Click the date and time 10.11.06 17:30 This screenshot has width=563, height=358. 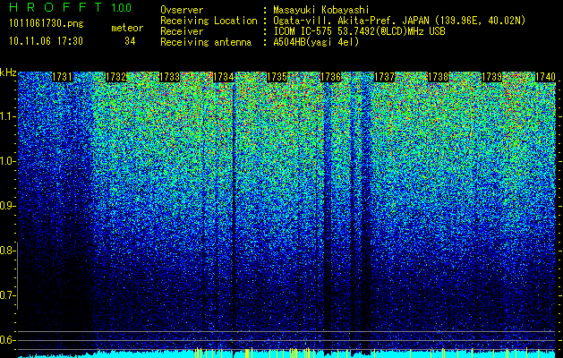pos(47,41)
